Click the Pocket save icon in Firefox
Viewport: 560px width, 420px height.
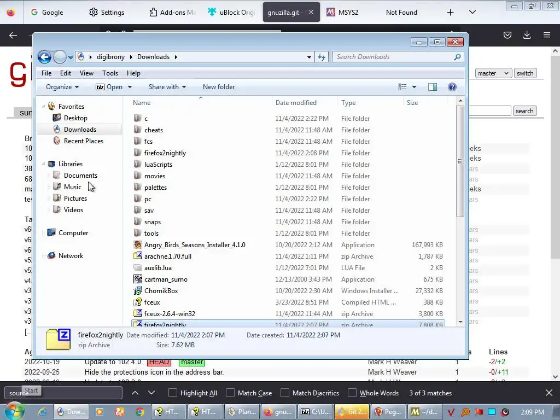click(x=507, y=34)
